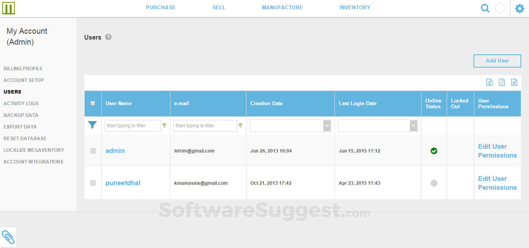Select USERS in the sidebar
The image size is (529, 248).
pos(12,92)
